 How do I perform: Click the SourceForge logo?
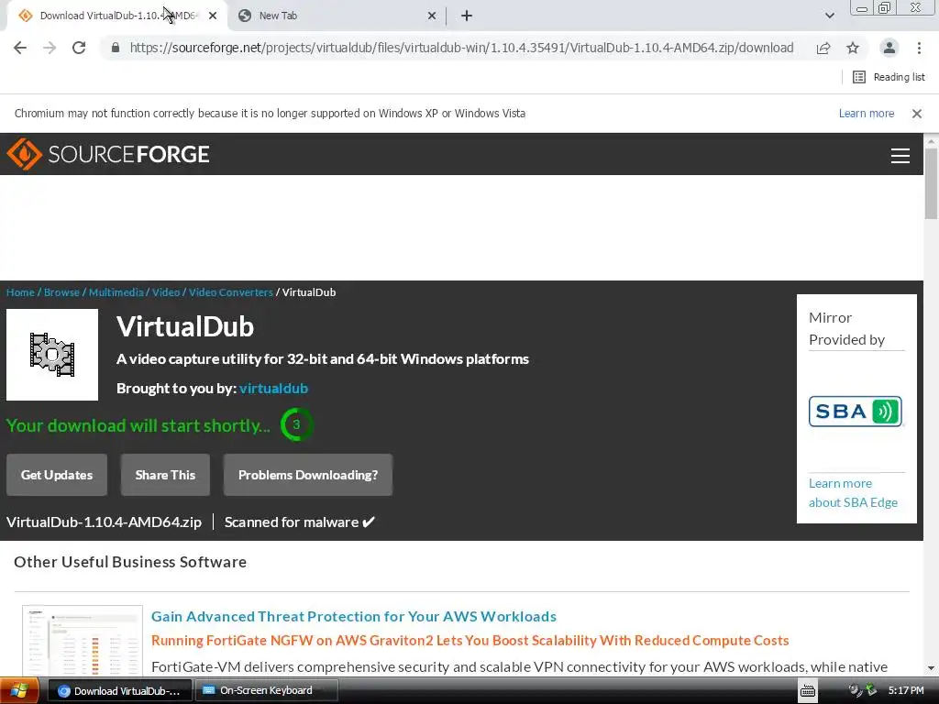tap(108, 154)
